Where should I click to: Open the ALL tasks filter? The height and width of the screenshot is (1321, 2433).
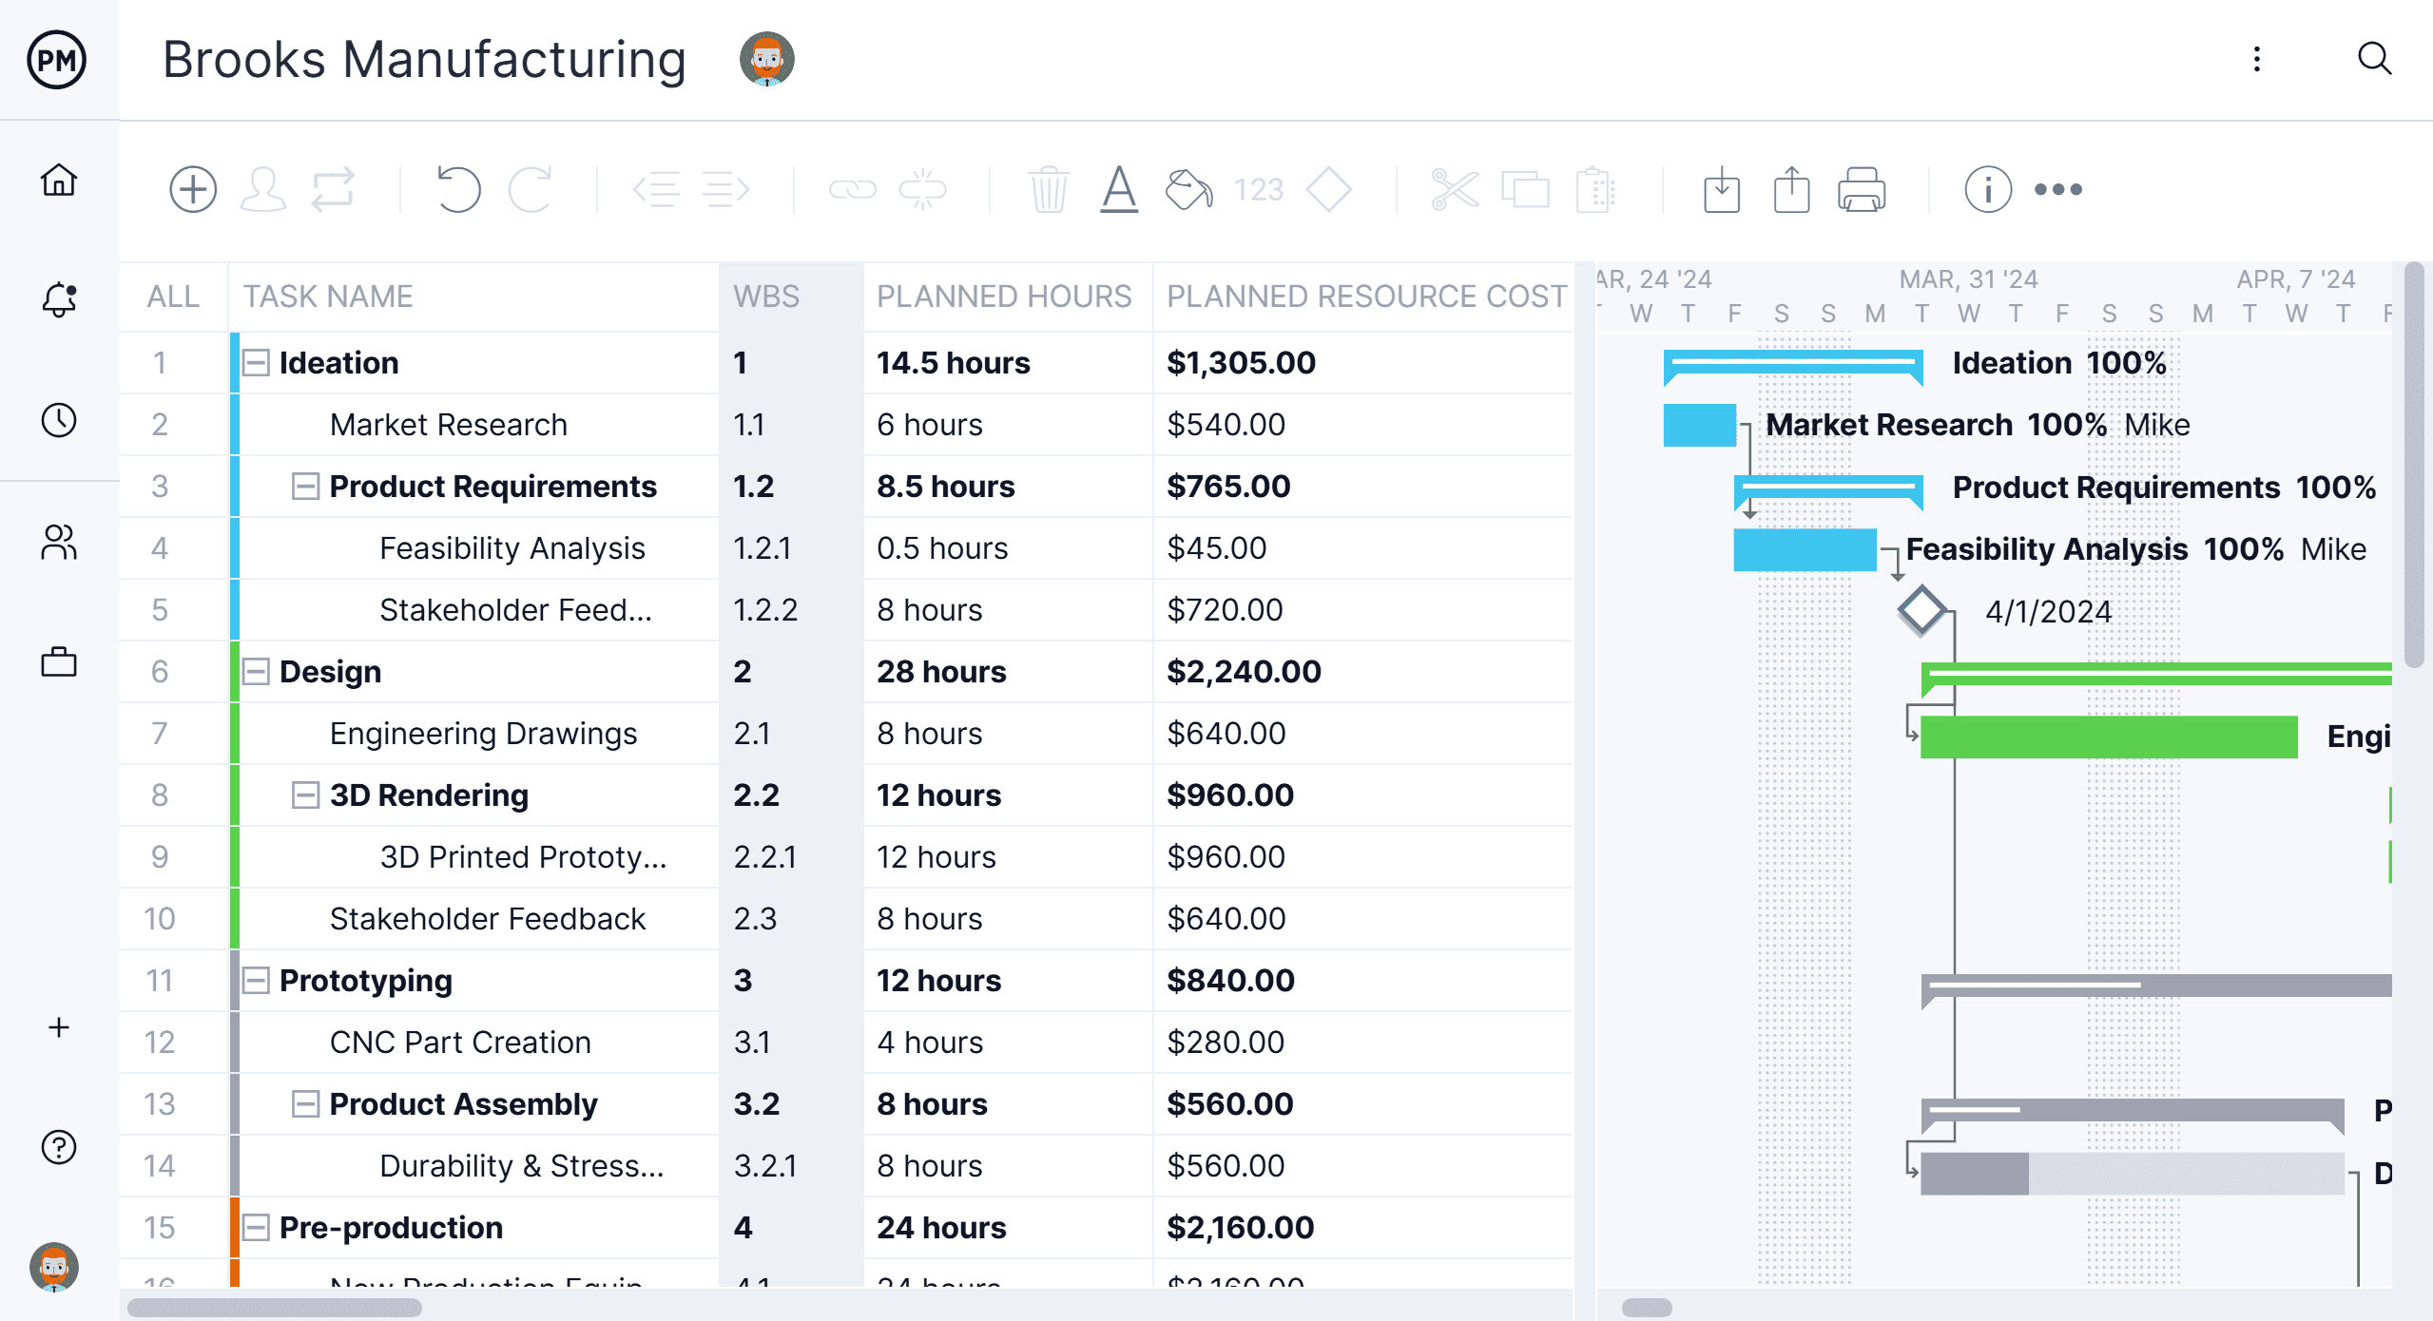[x=172, y=296]
